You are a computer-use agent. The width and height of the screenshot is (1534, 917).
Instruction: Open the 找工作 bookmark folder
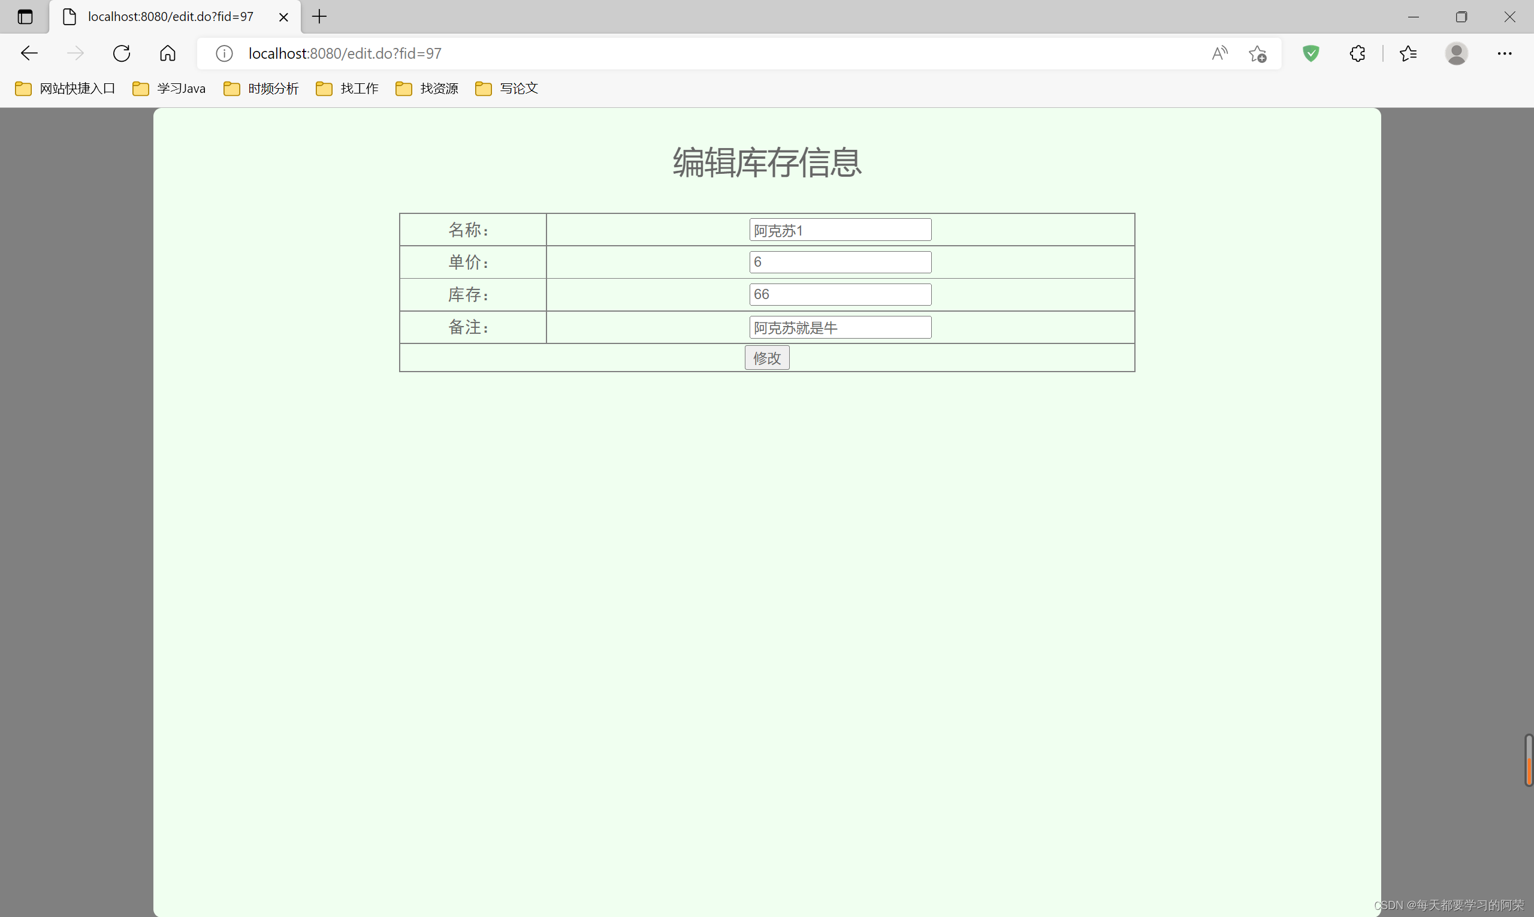click(x=347, y=88)
